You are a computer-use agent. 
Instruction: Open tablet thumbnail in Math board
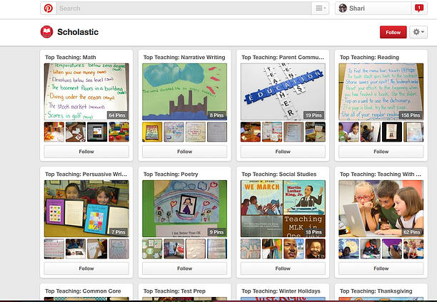tap(97, 132)
